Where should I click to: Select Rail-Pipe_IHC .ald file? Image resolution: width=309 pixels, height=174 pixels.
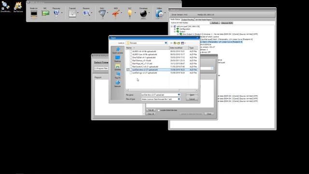pos(142,63)
